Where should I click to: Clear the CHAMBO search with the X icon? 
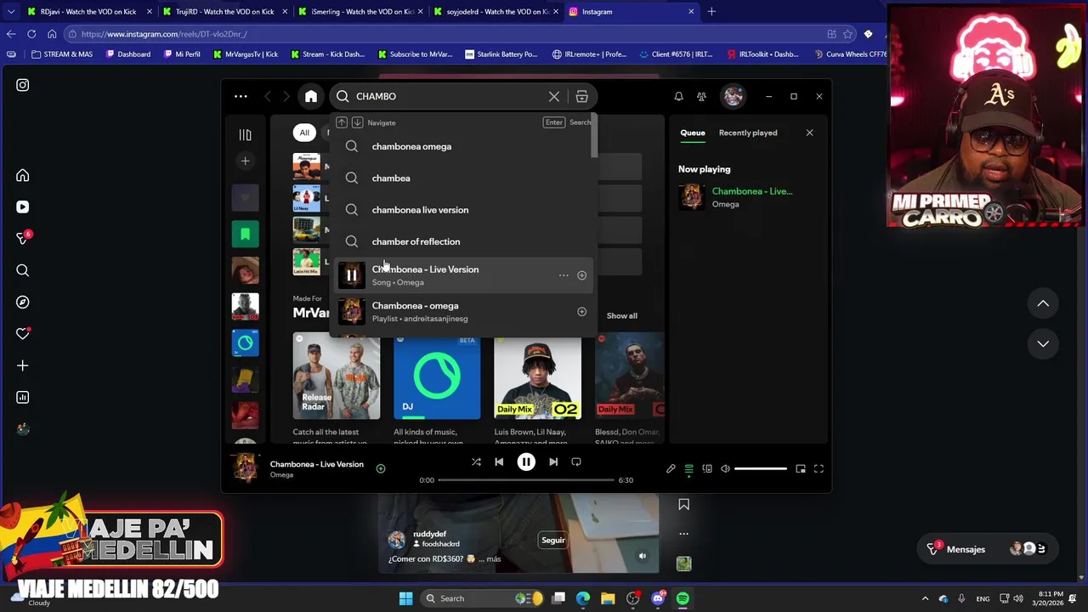pos(554,96)
